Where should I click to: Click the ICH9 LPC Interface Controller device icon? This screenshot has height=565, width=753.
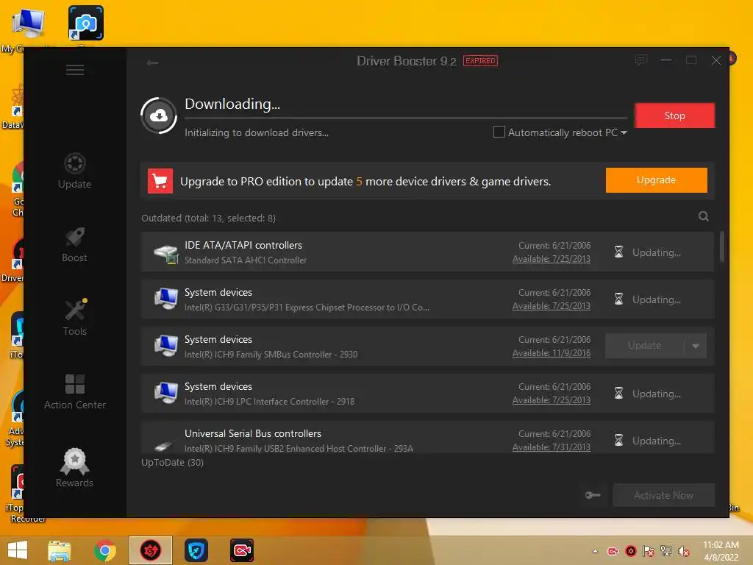165,393
